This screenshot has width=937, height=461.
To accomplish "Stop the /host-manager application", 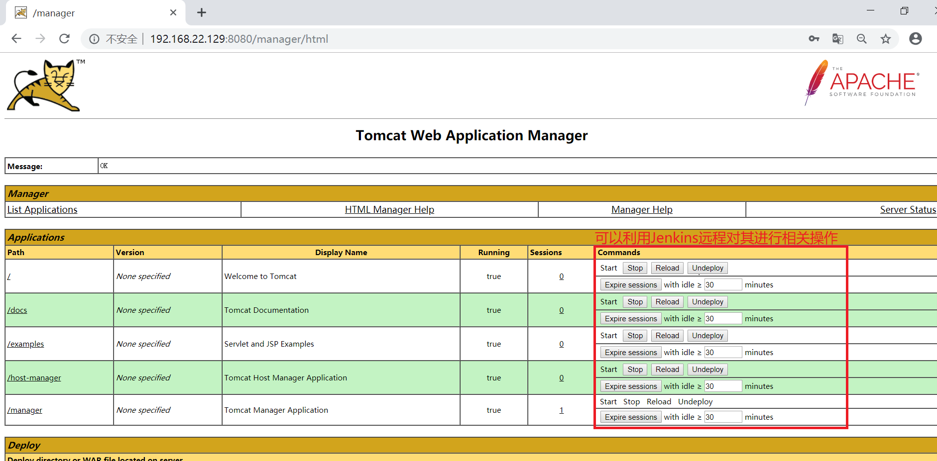I will coord(635,369).
